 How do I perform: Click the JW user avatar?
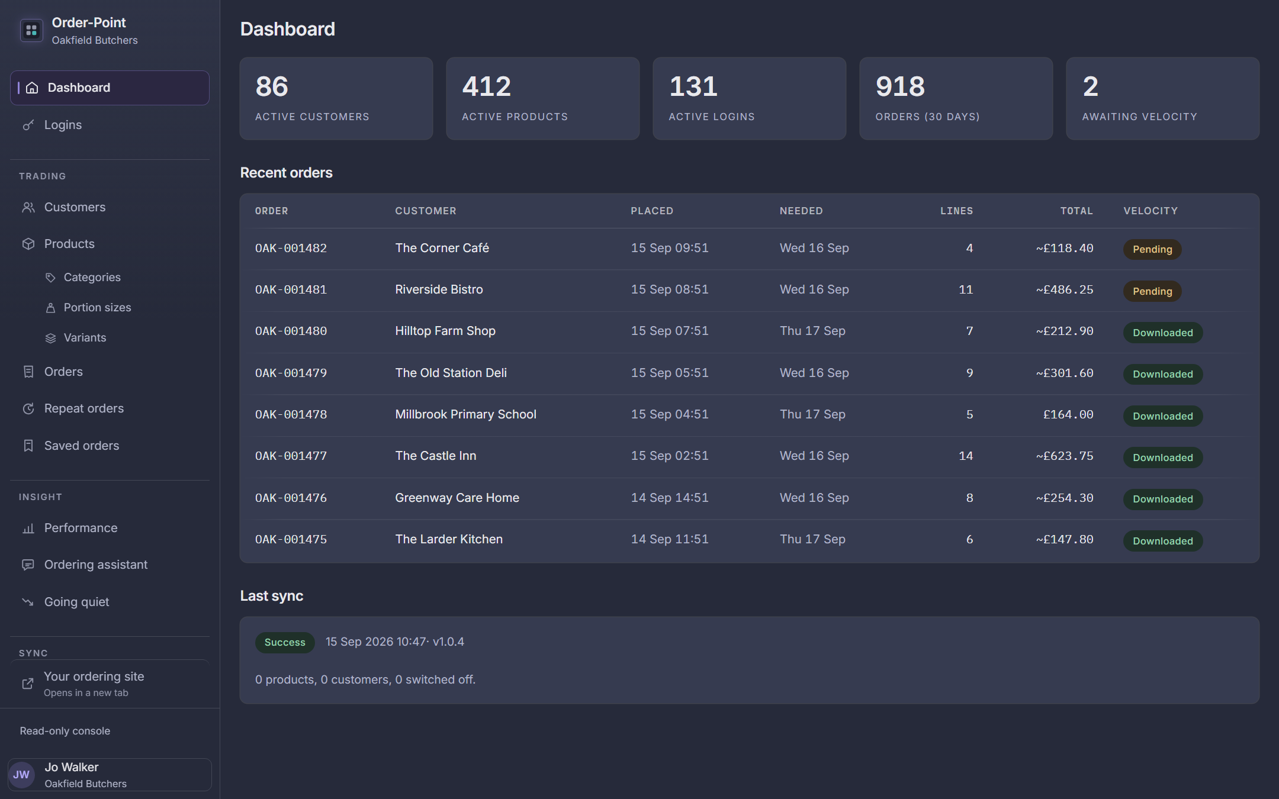click(22, 775)
